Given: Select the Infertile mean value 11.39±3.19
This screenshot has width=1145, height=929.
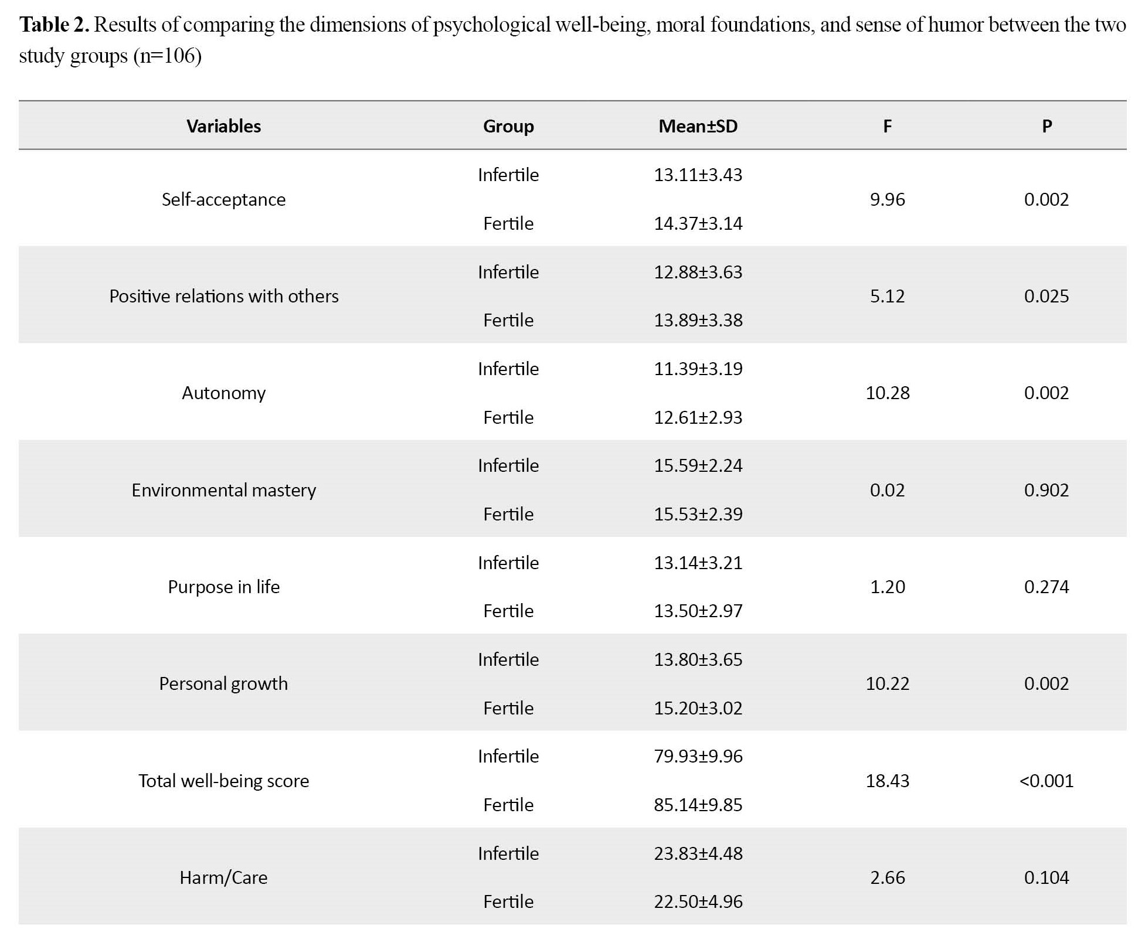Looking at the screenshot, I should point(698,369).
